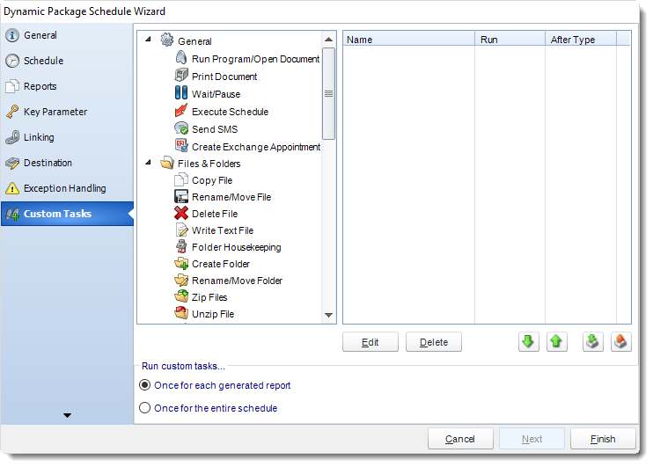Select the Write Text File task label
653x467 pixels.
[223, 230]
